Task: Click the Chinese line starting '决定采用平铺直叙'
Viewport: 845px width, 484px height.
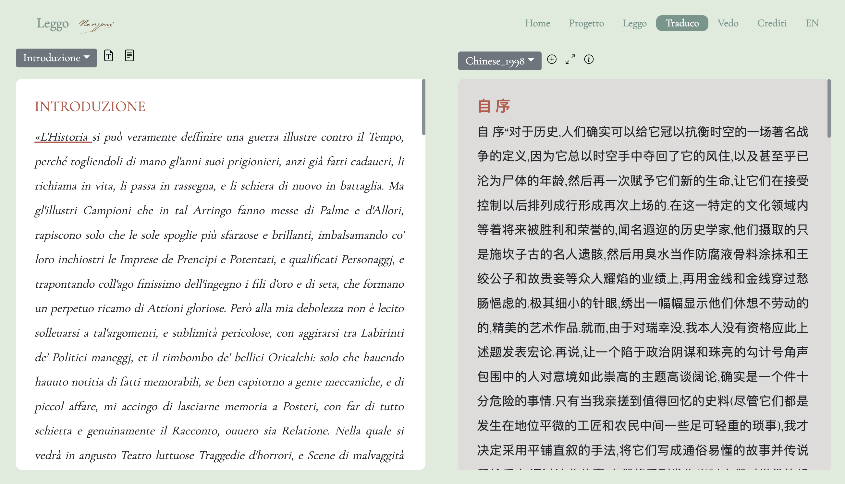Action: click(643, 450)
